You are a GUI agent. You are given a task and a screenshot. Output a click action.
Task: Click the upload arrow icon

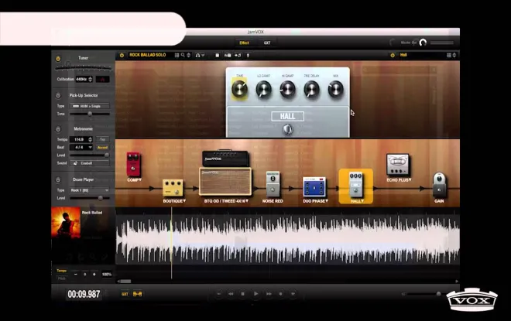tap(248, 56)
